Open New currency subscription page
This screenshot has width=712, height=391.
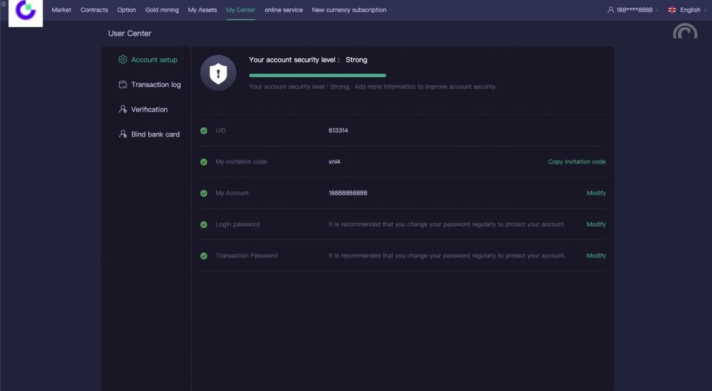(x=349, y=10)
